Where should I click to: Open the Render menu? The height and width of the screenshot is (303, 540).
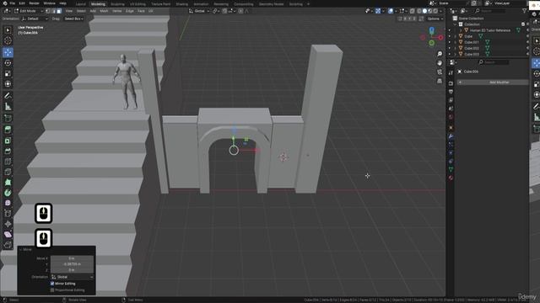(x=34, y=3)
